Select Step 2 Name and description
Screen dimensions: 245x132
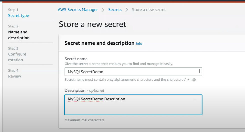pyautogui.click(x=19, y=35)
